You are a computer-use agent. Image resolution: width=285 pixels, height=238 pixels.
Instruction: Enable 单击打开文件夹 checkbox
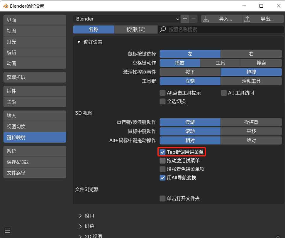tap(162, 198)
